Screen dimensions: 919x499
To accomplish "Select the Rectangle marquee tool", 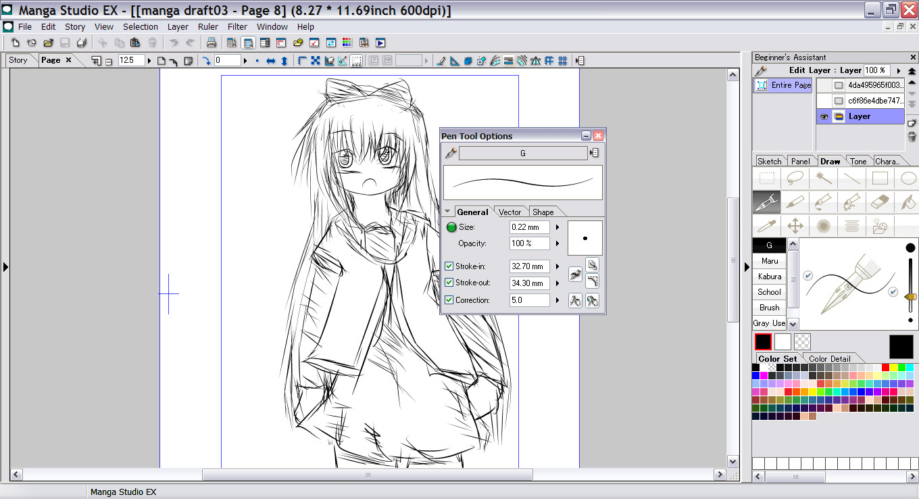I will pyautogui.click(x=766, y=179).
